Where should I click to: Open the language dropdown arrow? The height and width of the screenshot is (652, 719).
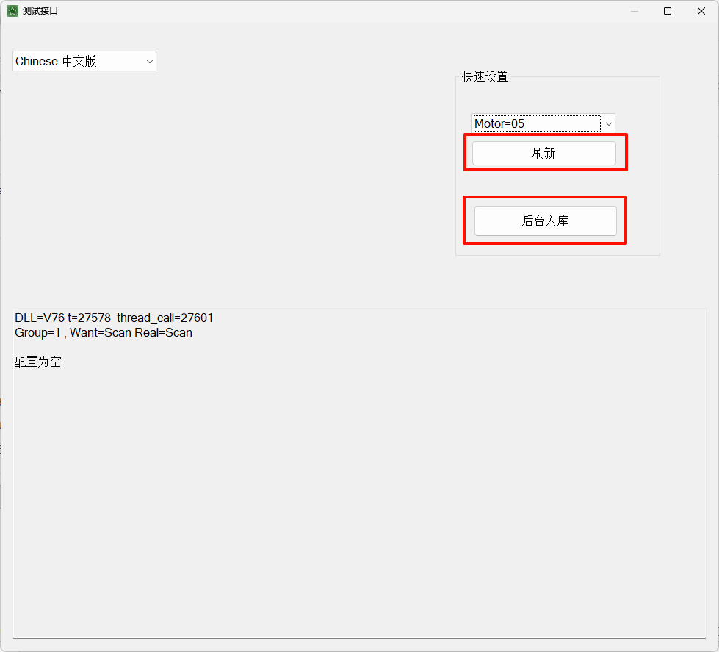pos(150,62)
